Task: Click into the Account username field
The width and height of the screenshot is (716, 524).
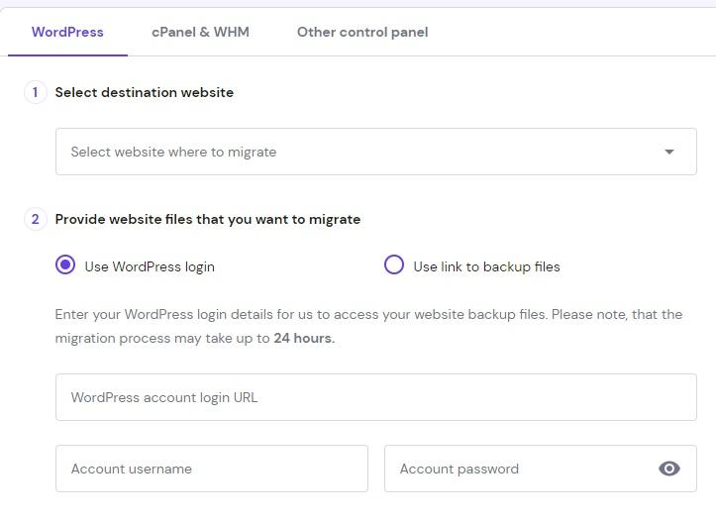Action: 212,469
